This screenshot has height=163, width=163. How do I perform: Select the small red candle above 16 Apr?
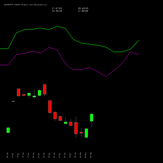[x=24, y=95]
